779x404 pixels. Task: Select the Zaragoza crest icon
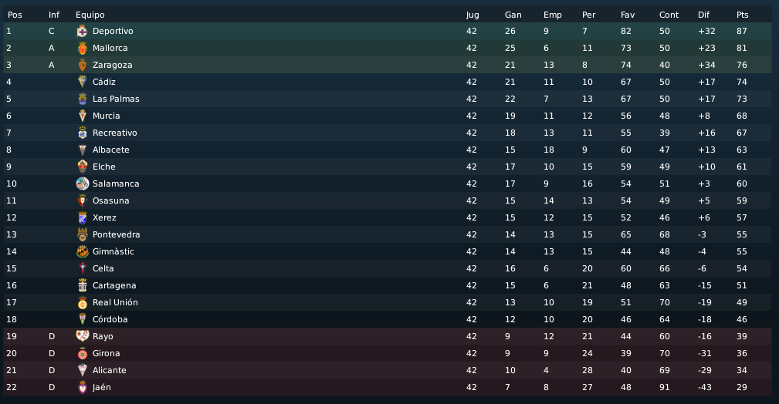(x=83, y=65)
